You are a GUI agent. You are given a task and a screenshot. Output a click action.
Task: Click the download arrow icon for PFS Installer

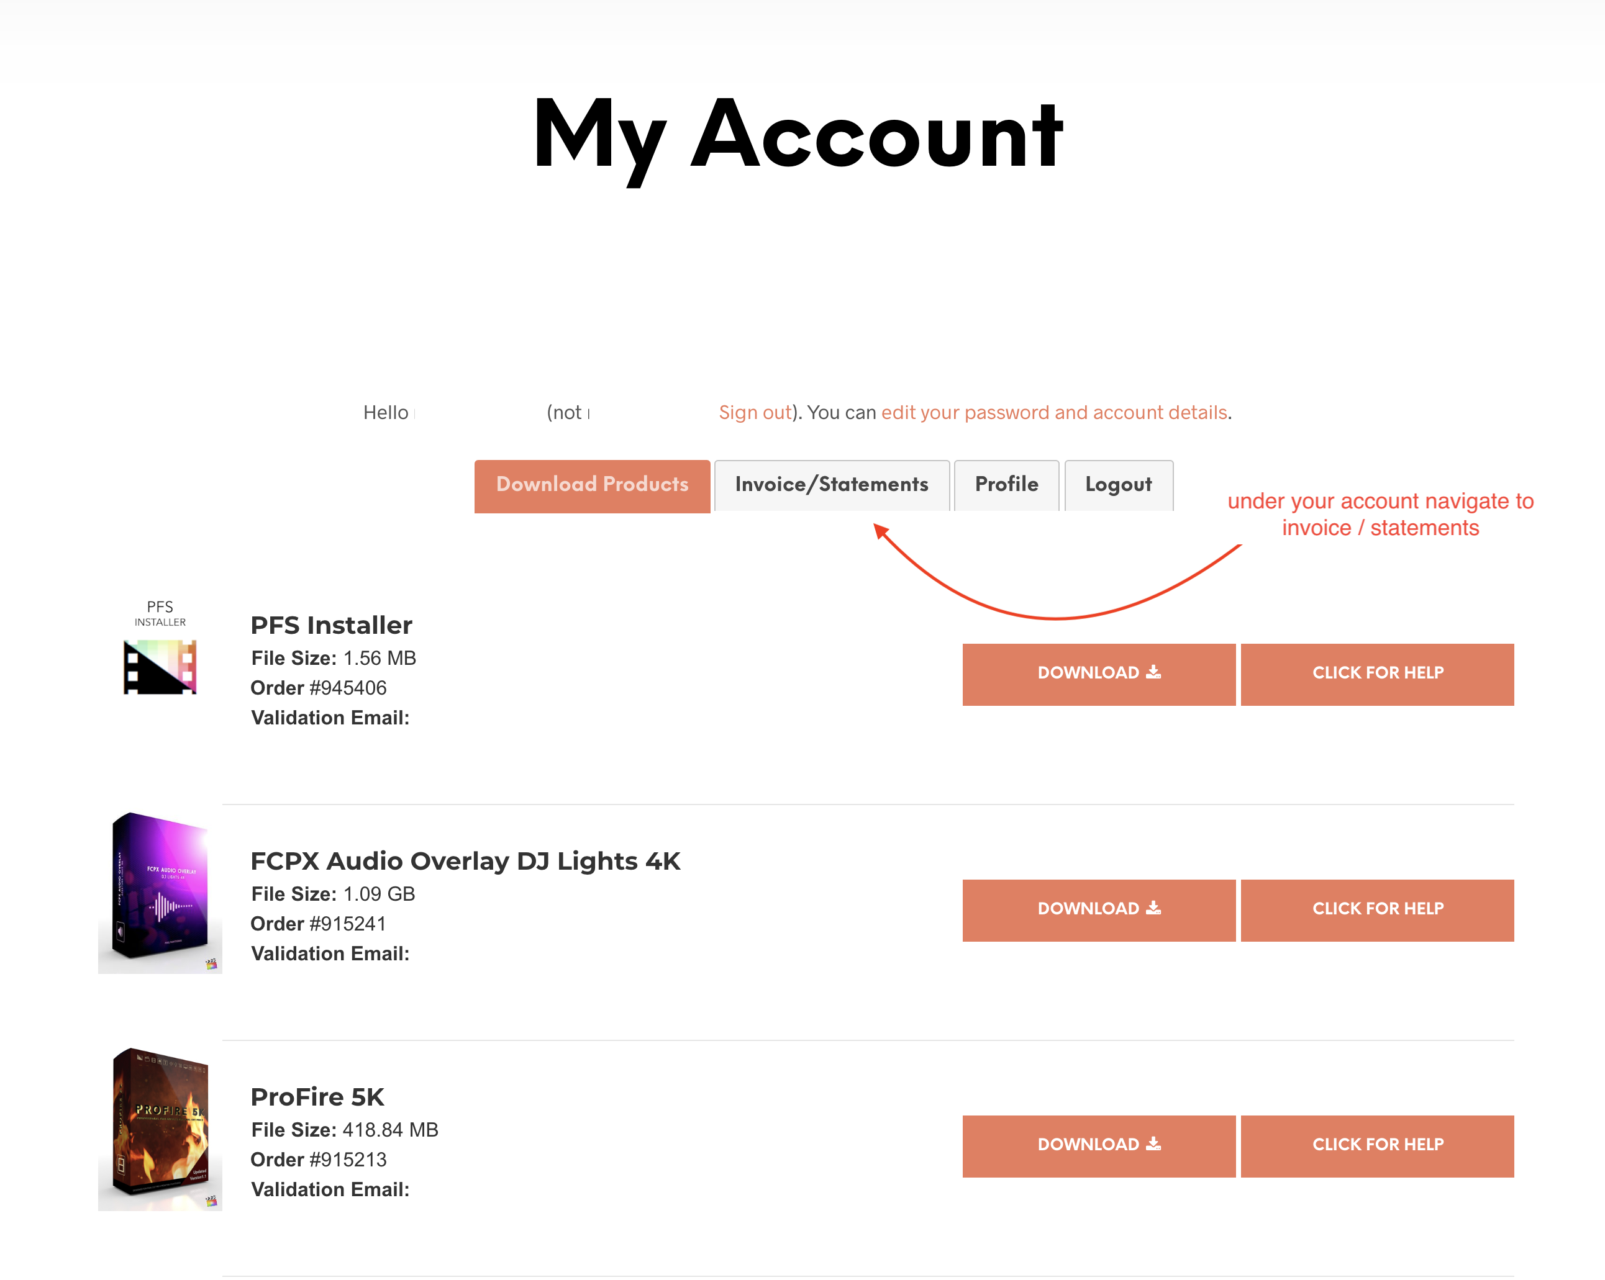click(x=1153, y=672)
